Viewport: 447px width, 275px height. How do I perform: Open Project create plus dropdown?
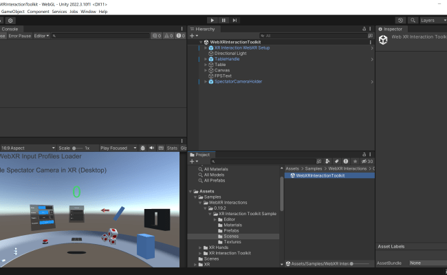click(194, 162)
